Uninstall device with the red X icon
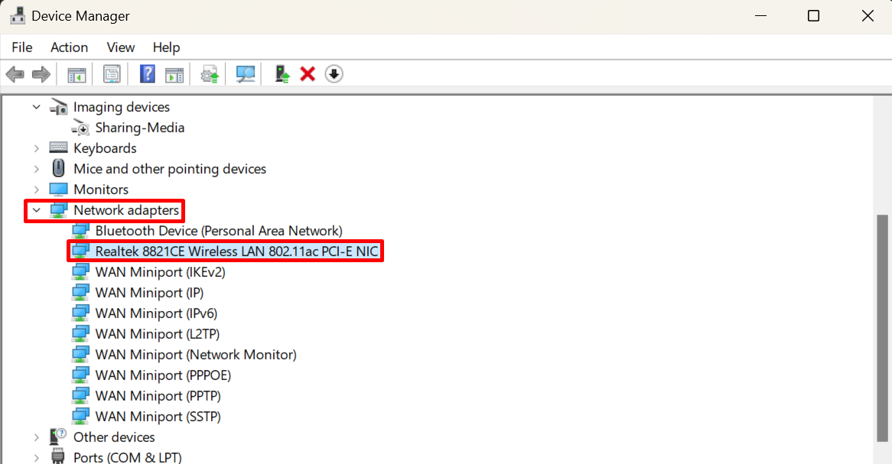This screenshot has width=892, height=464. 307,73
